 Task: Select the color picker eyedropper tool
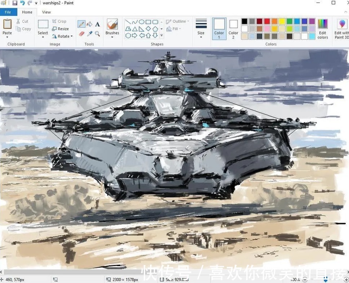tap(89, 34)
